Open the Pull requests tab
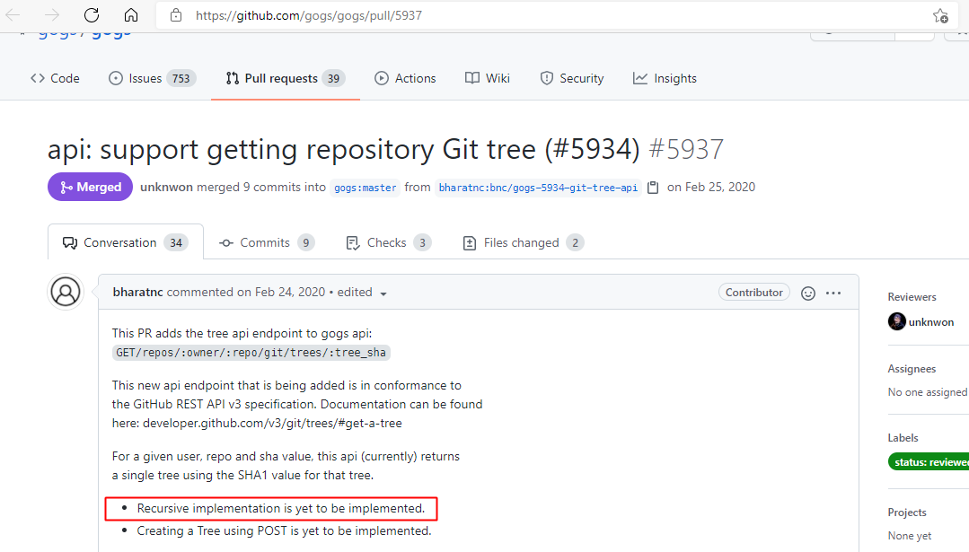969x552 pixels. coord(284,78)
